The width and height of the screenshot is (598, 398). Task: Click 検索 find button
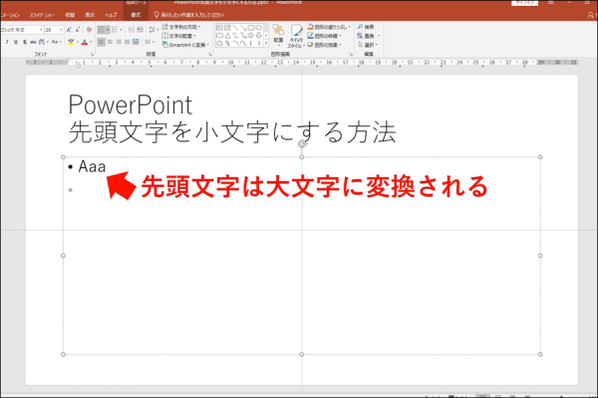pyautogui.click(x=366, y=27)
